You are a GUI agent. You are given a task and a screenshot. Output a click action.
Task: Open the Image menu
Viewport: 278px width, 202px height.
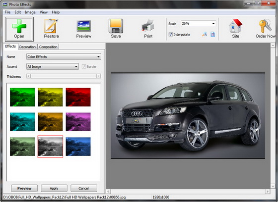click(30, 12)
